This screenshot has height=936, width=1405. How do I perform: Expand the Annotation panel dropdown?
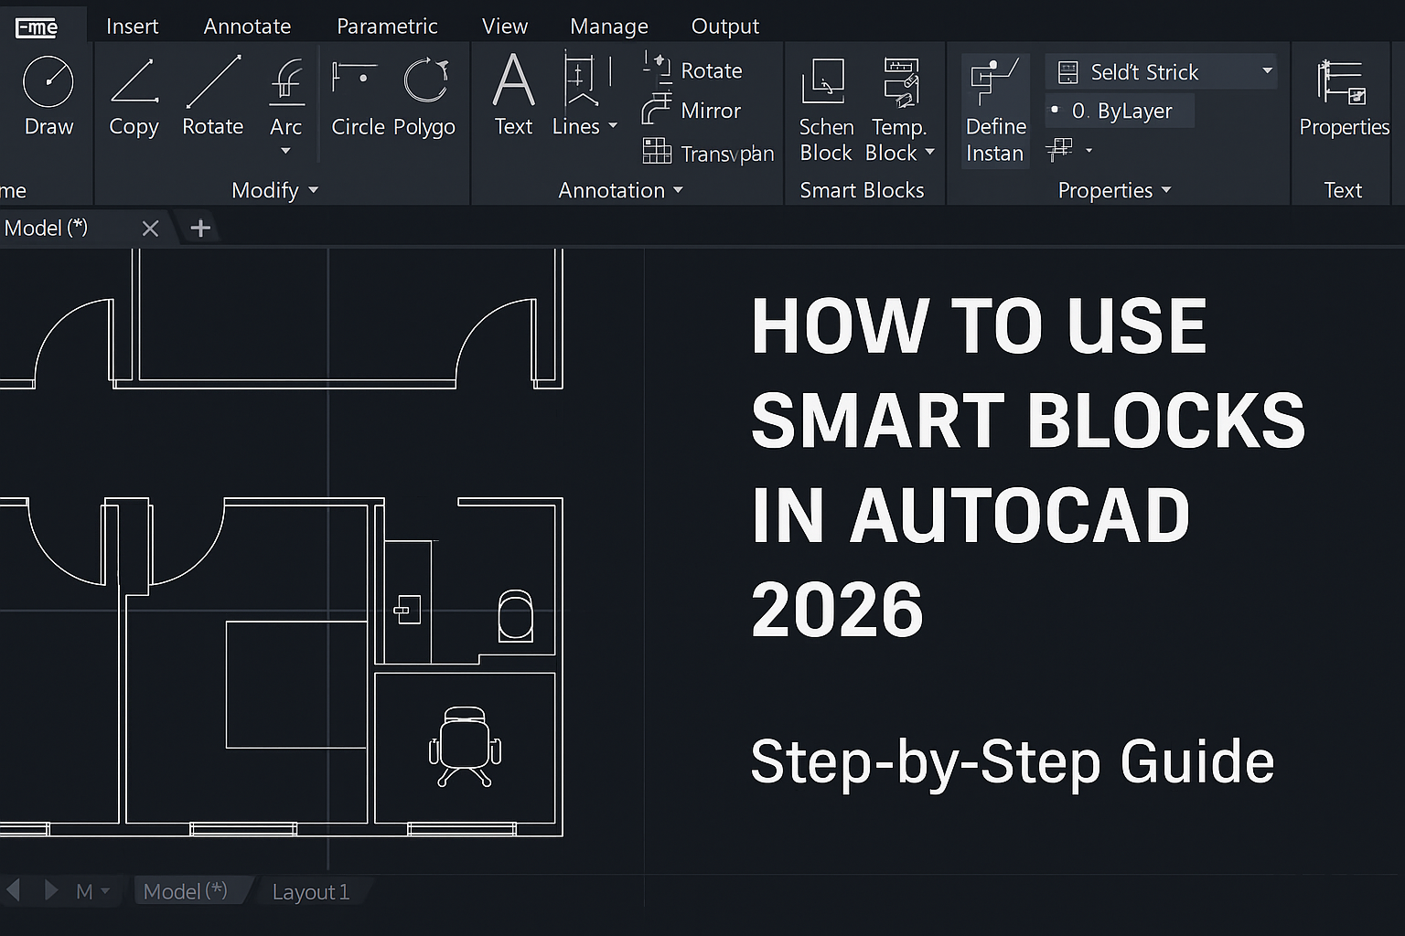click(678, 190)
